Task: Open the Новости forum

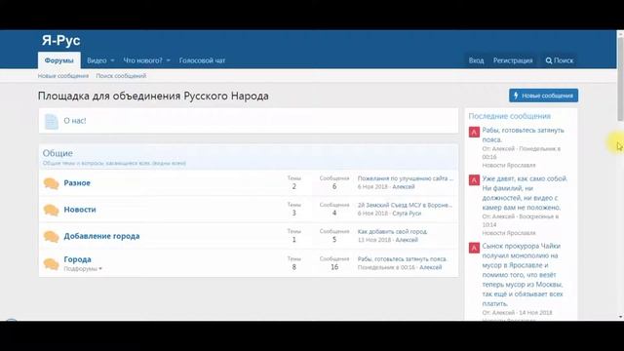Action: [80, 210]
